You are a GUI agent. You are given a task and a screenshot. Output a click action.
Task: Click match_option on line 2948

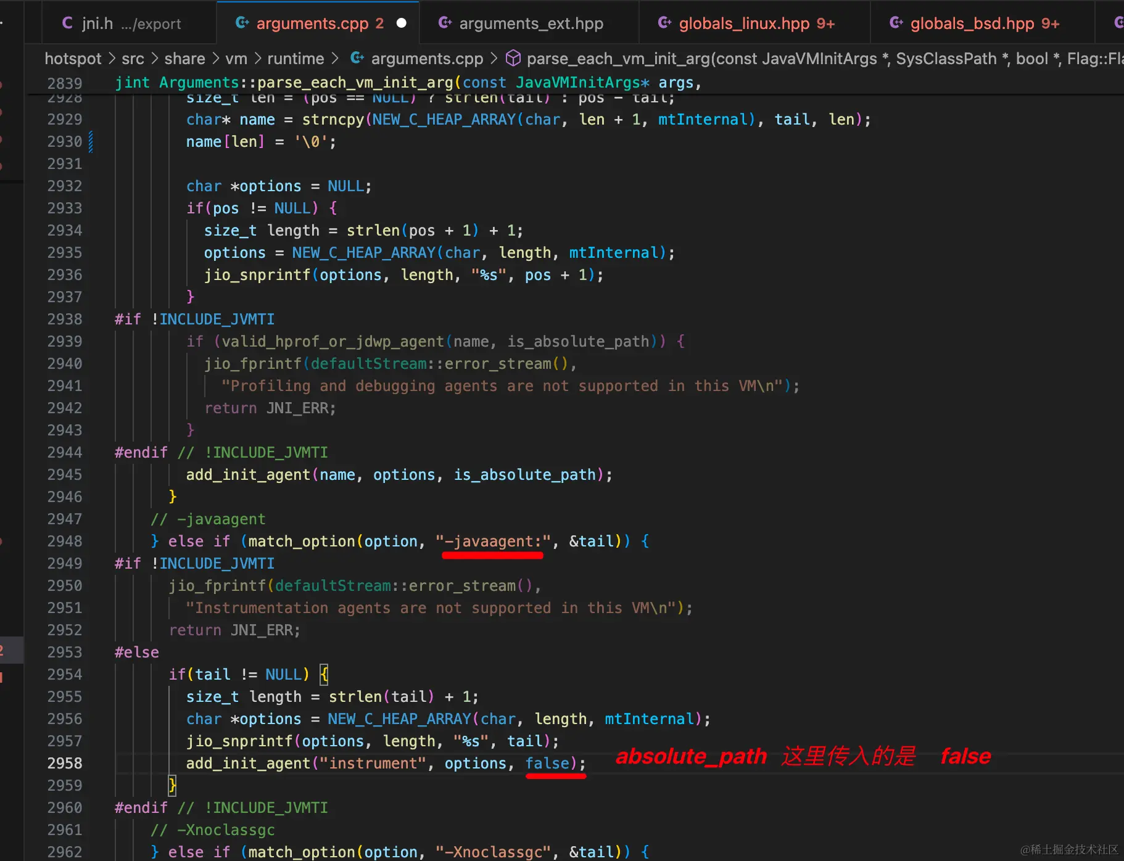(x=302, y=542)
